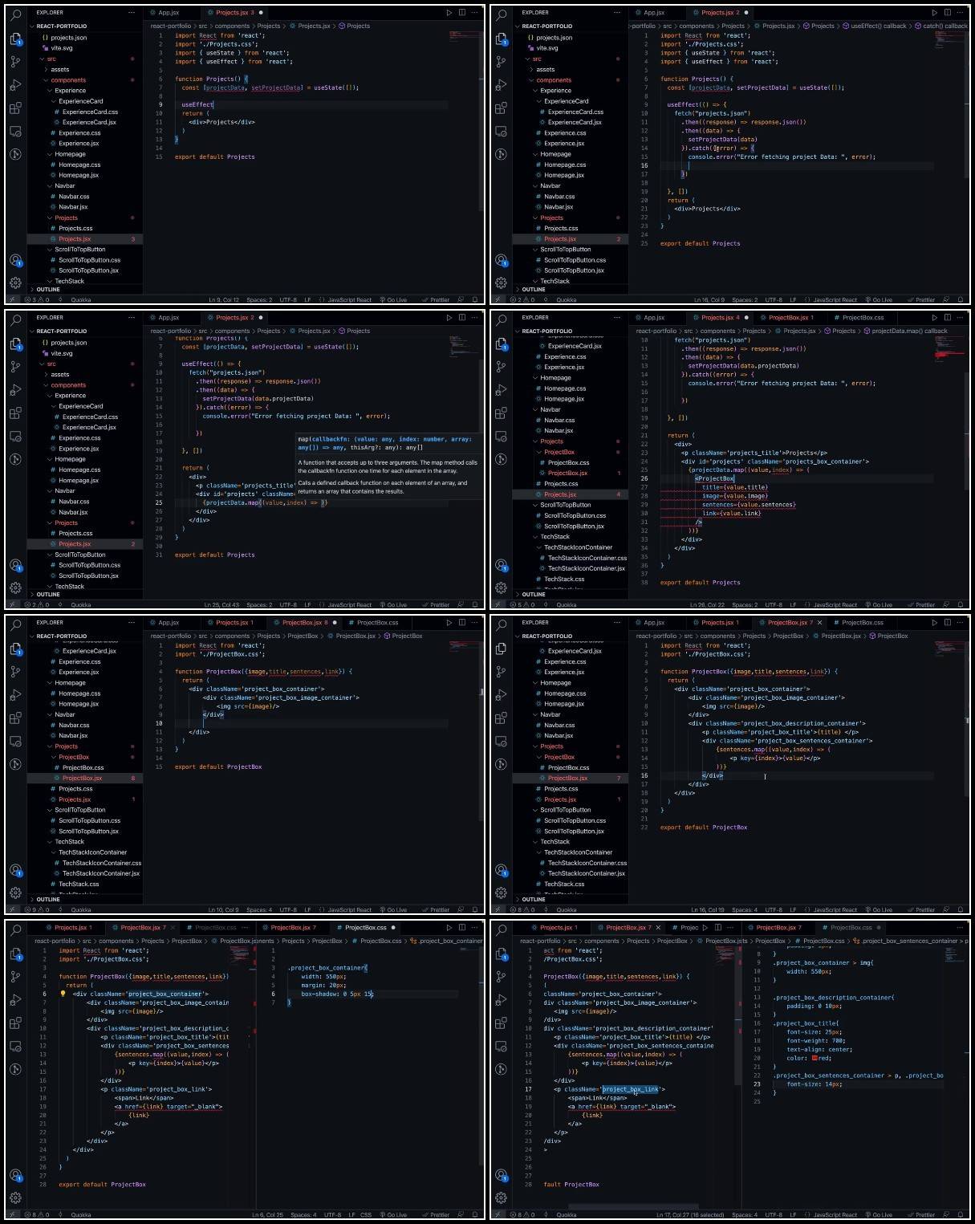Open Source Control in the Ln 6, Col 25 window
975x1224 pixels.
pyautogui.click(x=15, y=976)
